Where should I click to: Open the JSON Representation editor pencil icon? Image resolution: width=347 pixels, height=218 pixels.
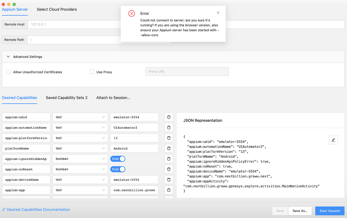click(333, 140)
